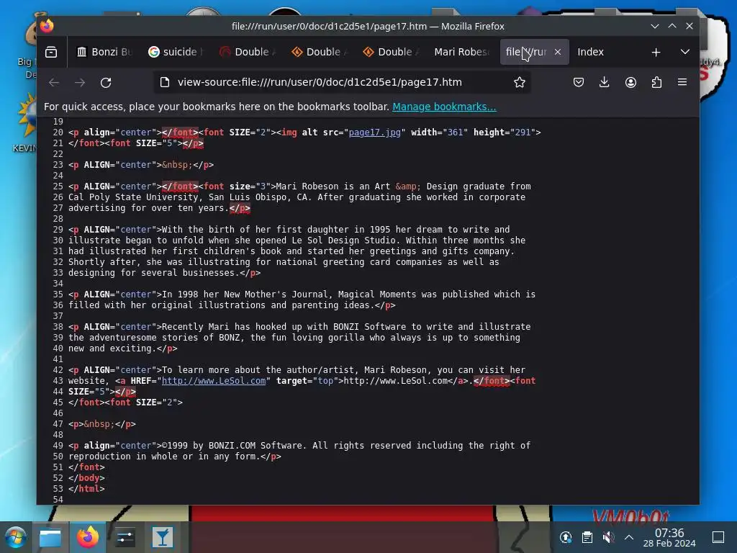
Task: Switch to the first Double tab with red icon
Action: pyautogui.click(x=248, y=52)
